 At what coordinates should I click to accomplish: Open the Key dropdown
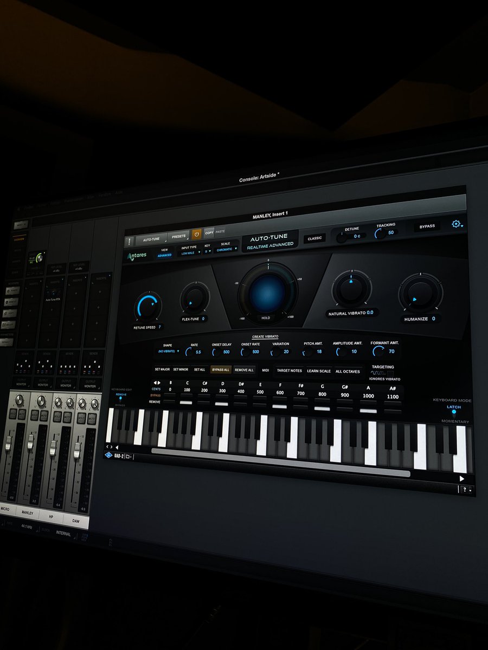coord(207,251)
